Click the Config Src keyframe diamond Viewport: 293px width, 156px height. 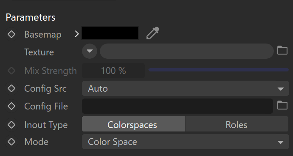(x=11, y=88)
